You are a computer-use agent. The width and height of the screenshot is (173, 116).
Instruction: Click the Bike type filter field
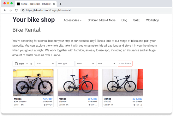pyautogui.click(x=65, y=64)
